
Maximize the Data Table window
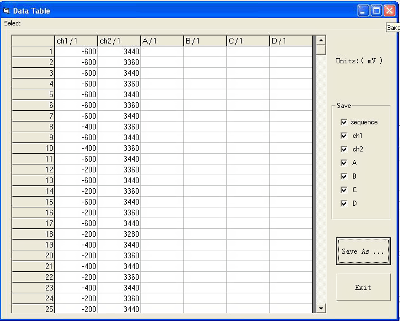376,10
